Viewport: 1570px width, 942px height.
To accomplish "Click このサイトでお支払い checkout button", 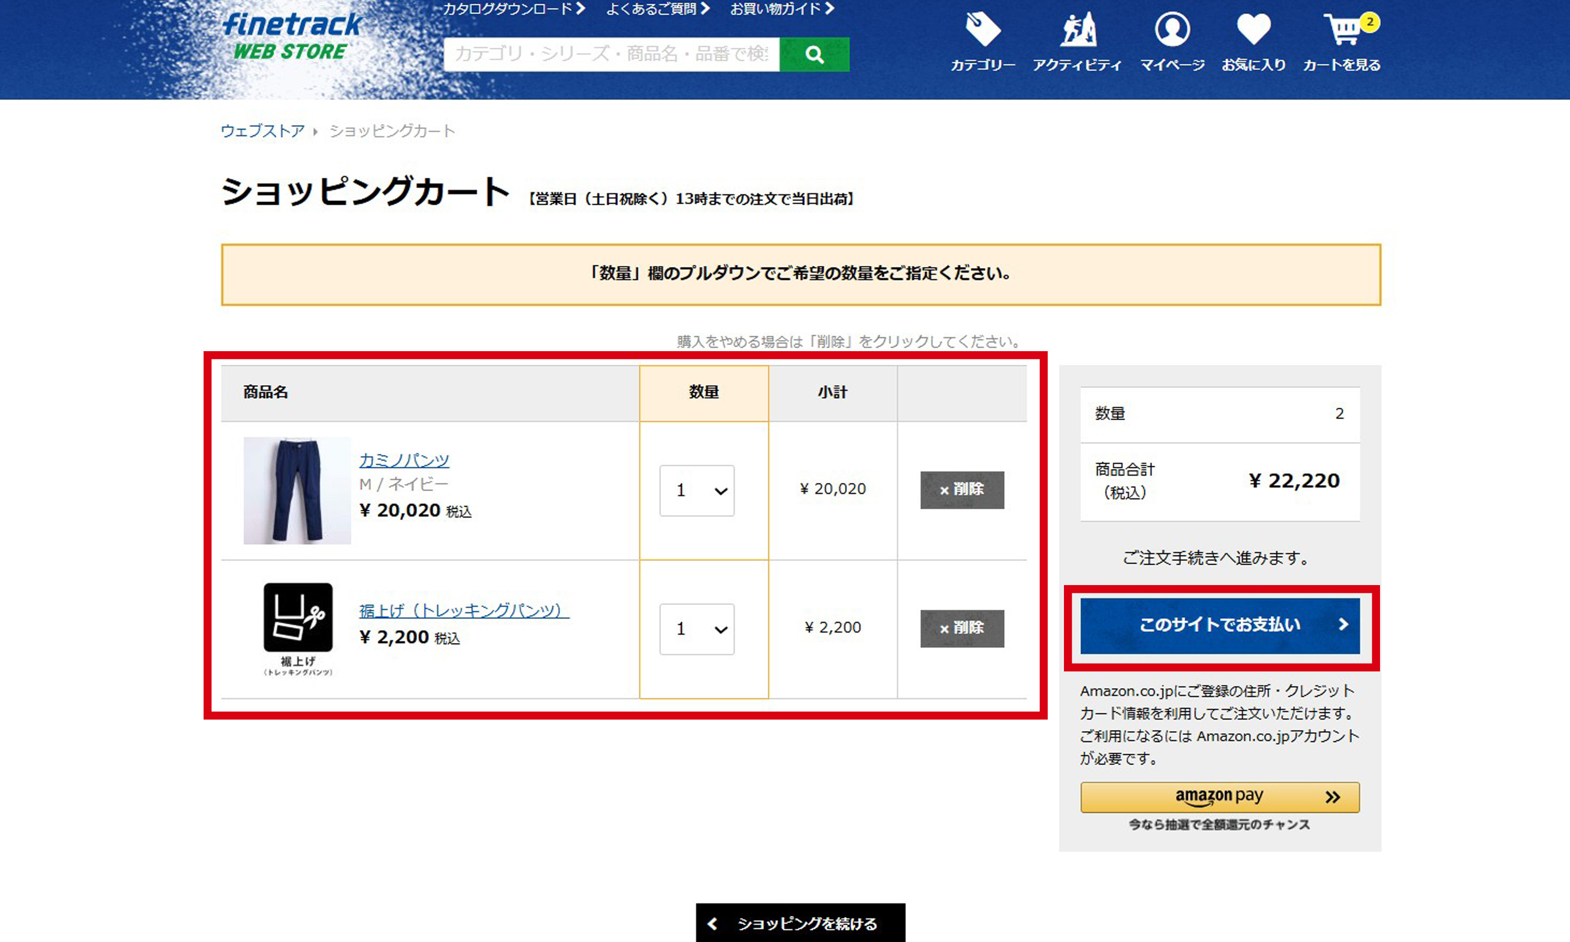I will click(1220, 625).
